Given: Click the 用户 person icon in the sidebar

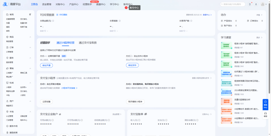Looking at the screenshot, I should point(7,101).
